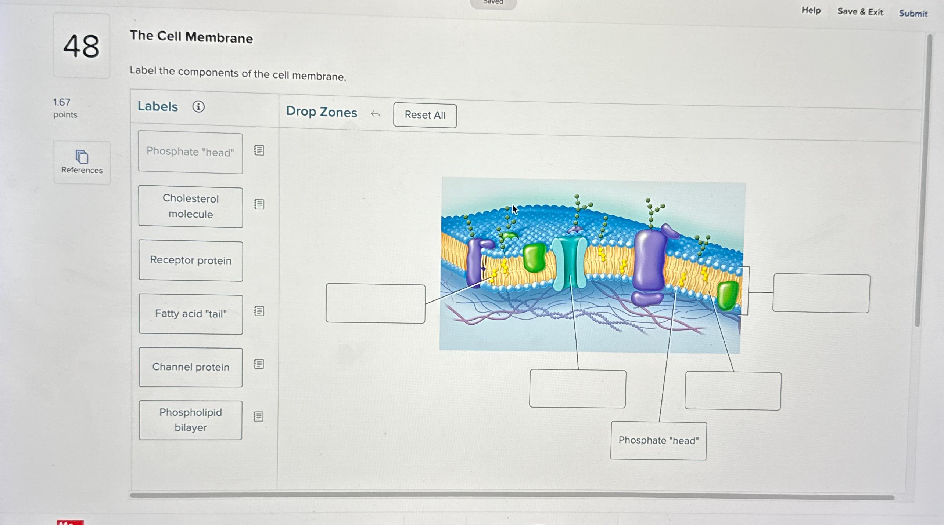This screenshot has width=944, height=525.
Task: Click the placed Phosphate "head" drop zone label
Action: pyautogui.click(x=658, y=440)
